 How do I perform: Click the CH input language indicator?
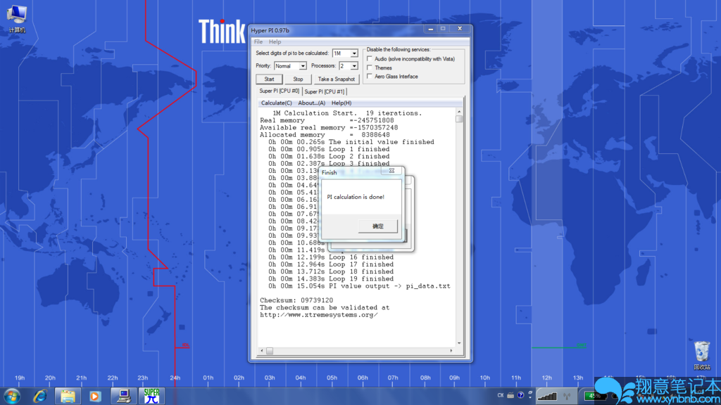click(x=501, y=395)
